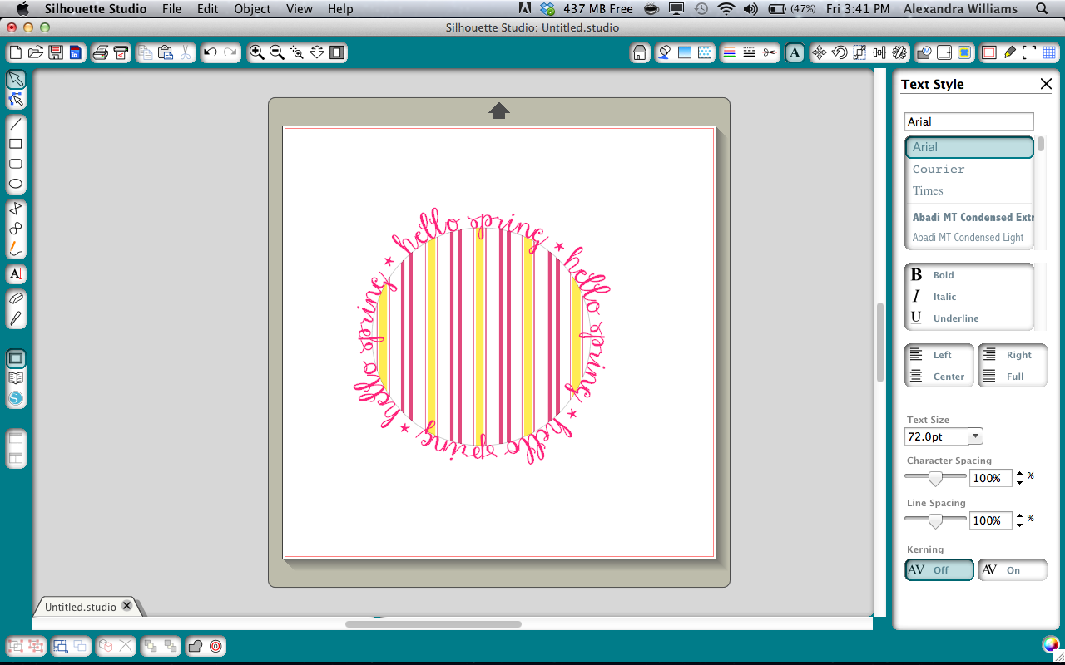Open the Grid settings icon

(x=1048, y=52)
